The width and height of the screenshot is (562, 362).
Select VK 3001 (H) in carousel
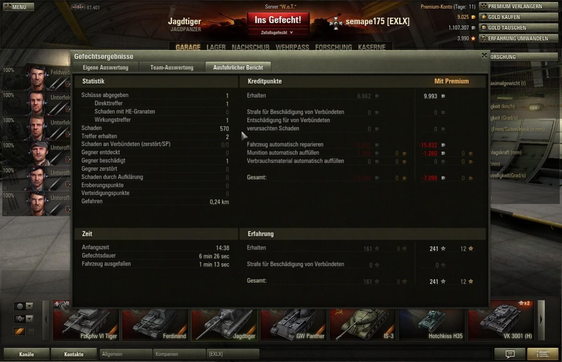tap(501, 320)
